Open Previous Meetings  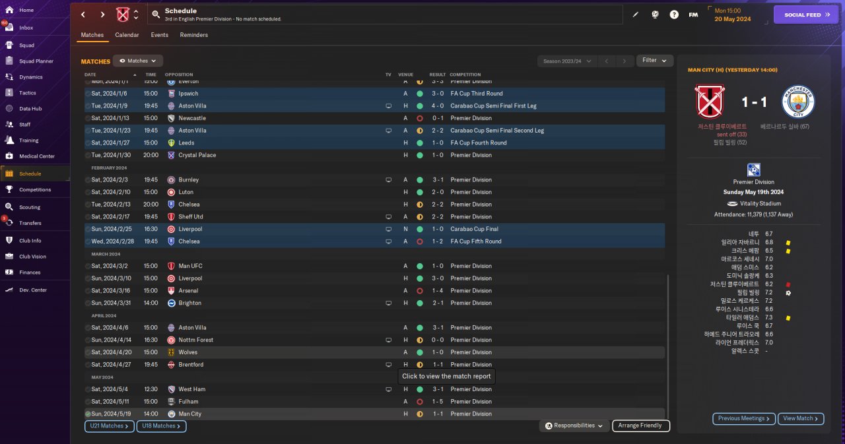click(x=743, y=418)
